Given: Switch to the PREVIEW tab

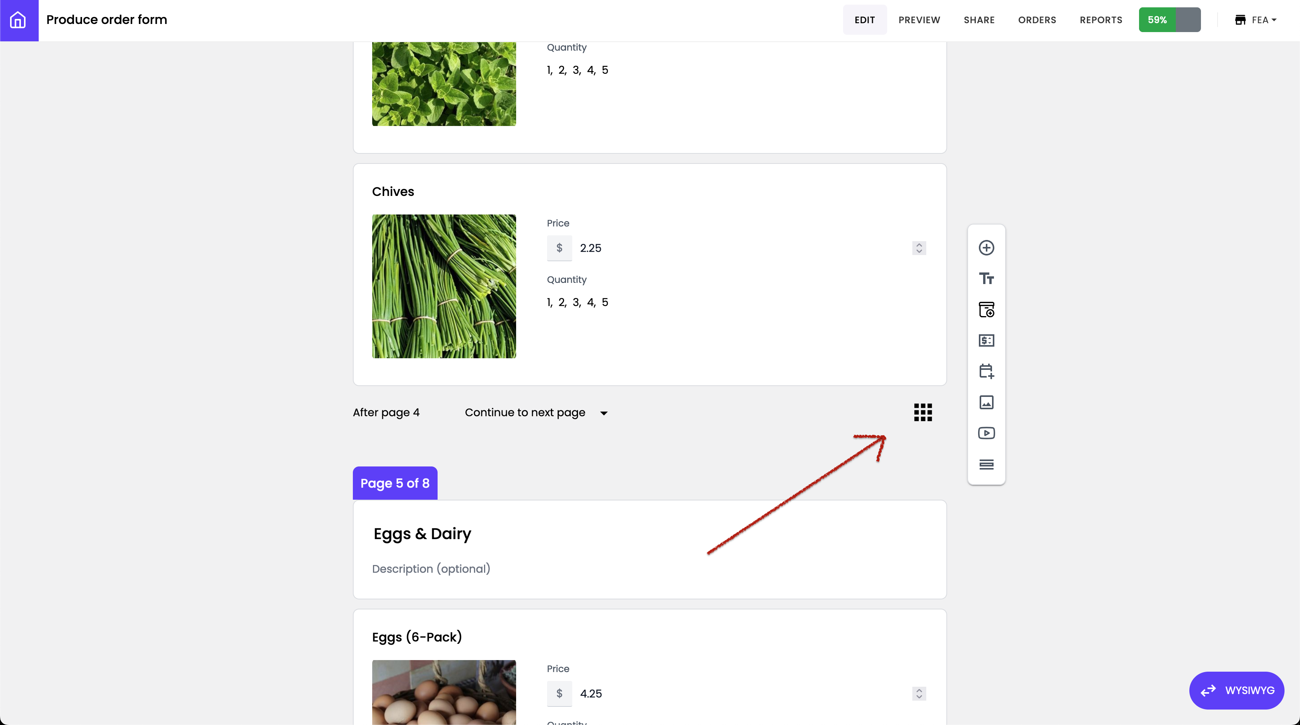Looking at the screenshot, I should coord(919,20).
